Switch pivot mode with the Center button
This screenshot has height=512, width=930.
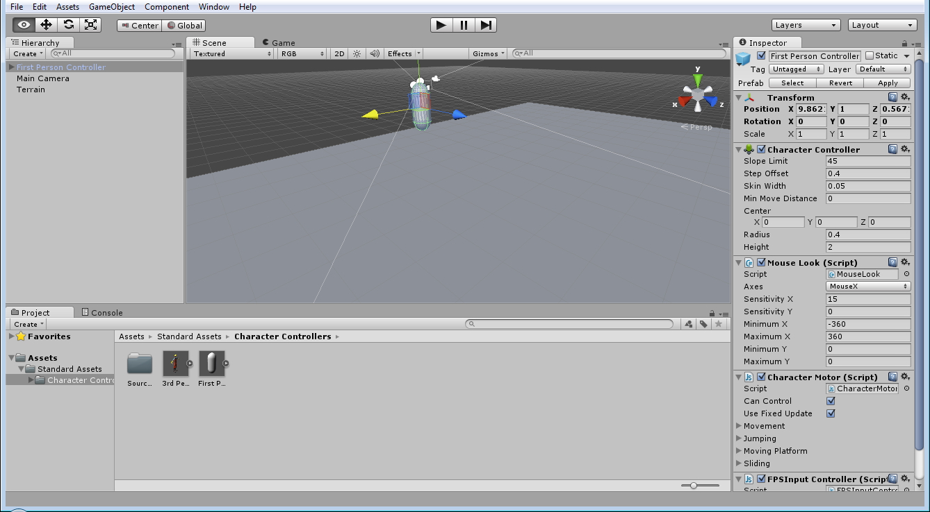point(139,25)
